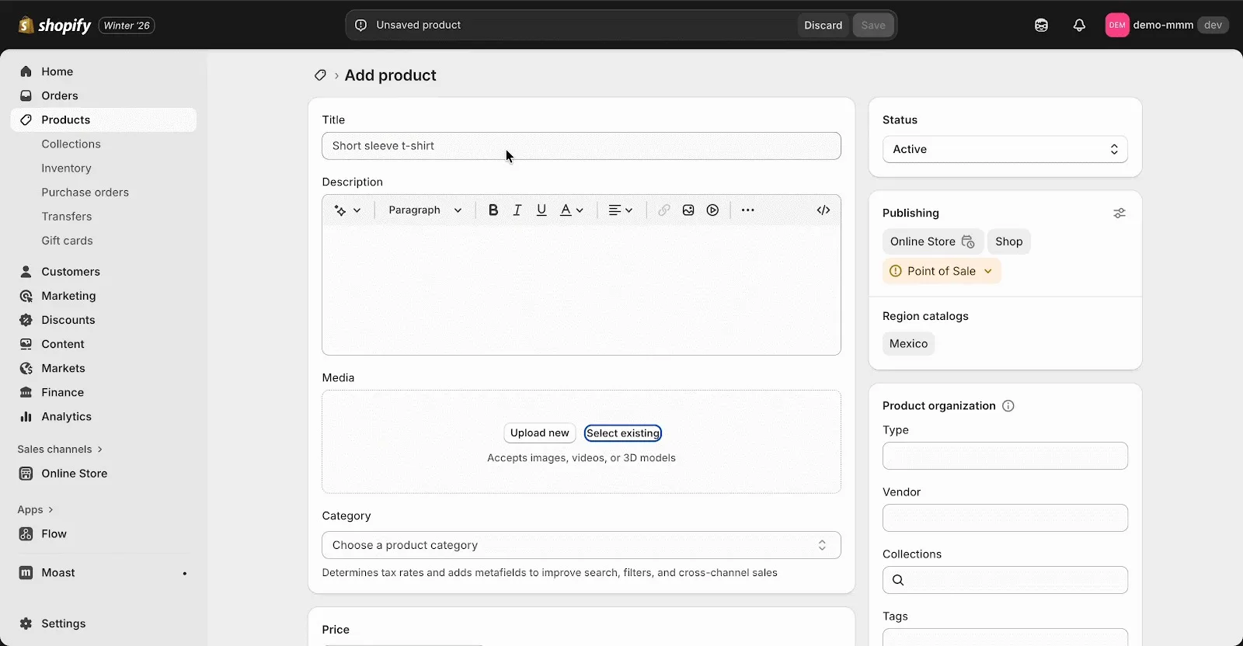Click the Point of Sale warning icon
This screenshot has width=1243, height=646.
pos(896,271)
